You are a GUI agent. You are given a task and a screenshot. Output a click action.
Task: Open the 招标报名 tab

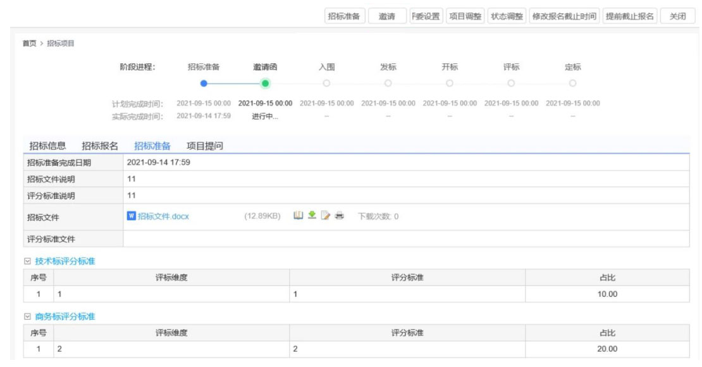(x=100, y=146)
